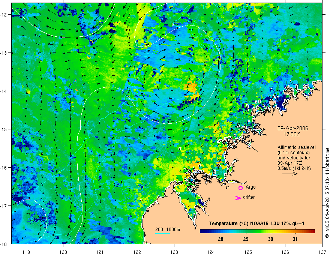Screen dimensions: 330x255
Task: Click the longitude label '119'
Action: 26,252
